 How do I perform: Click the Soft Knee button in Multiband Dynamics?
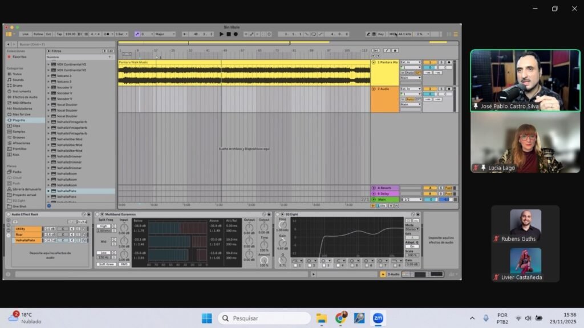[x=107, y=264]
